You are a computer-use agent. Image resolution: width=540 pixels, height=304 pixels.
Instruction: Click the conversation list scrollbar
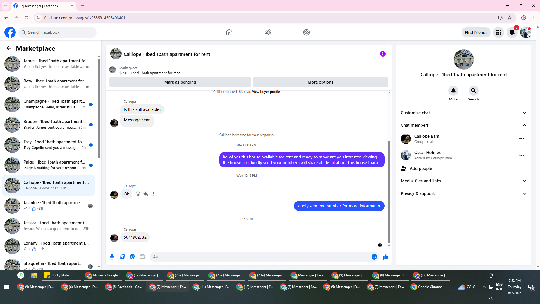[x=99, y=108]
